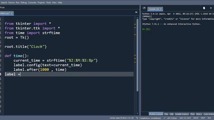
Task: Switch to the Help pane tab
Action: pyautogui.click(x=172, y=114)
